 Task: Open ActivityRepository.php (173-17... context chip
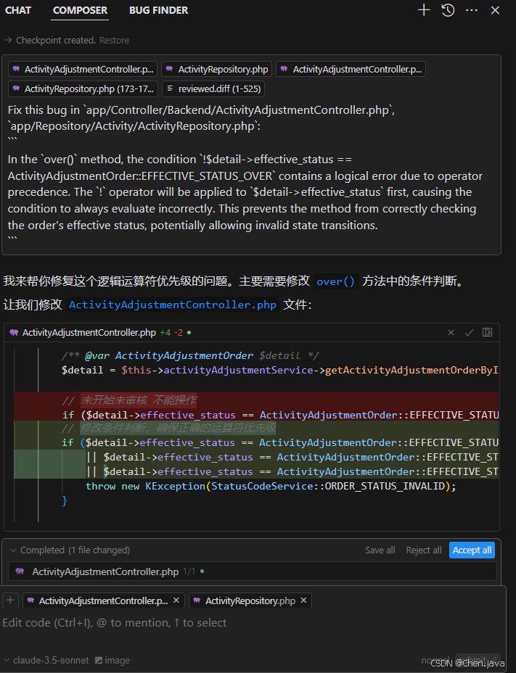tap(83, 89)
